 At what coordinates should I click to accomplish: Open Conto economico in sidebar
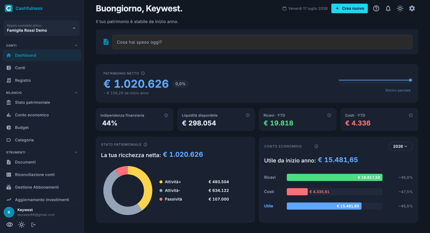42,115
